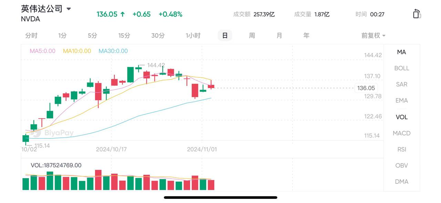Enable the BOLL indicator
The width and height of the screenshot is (441, 203).
pyautogui.click(x=402, y=68)
